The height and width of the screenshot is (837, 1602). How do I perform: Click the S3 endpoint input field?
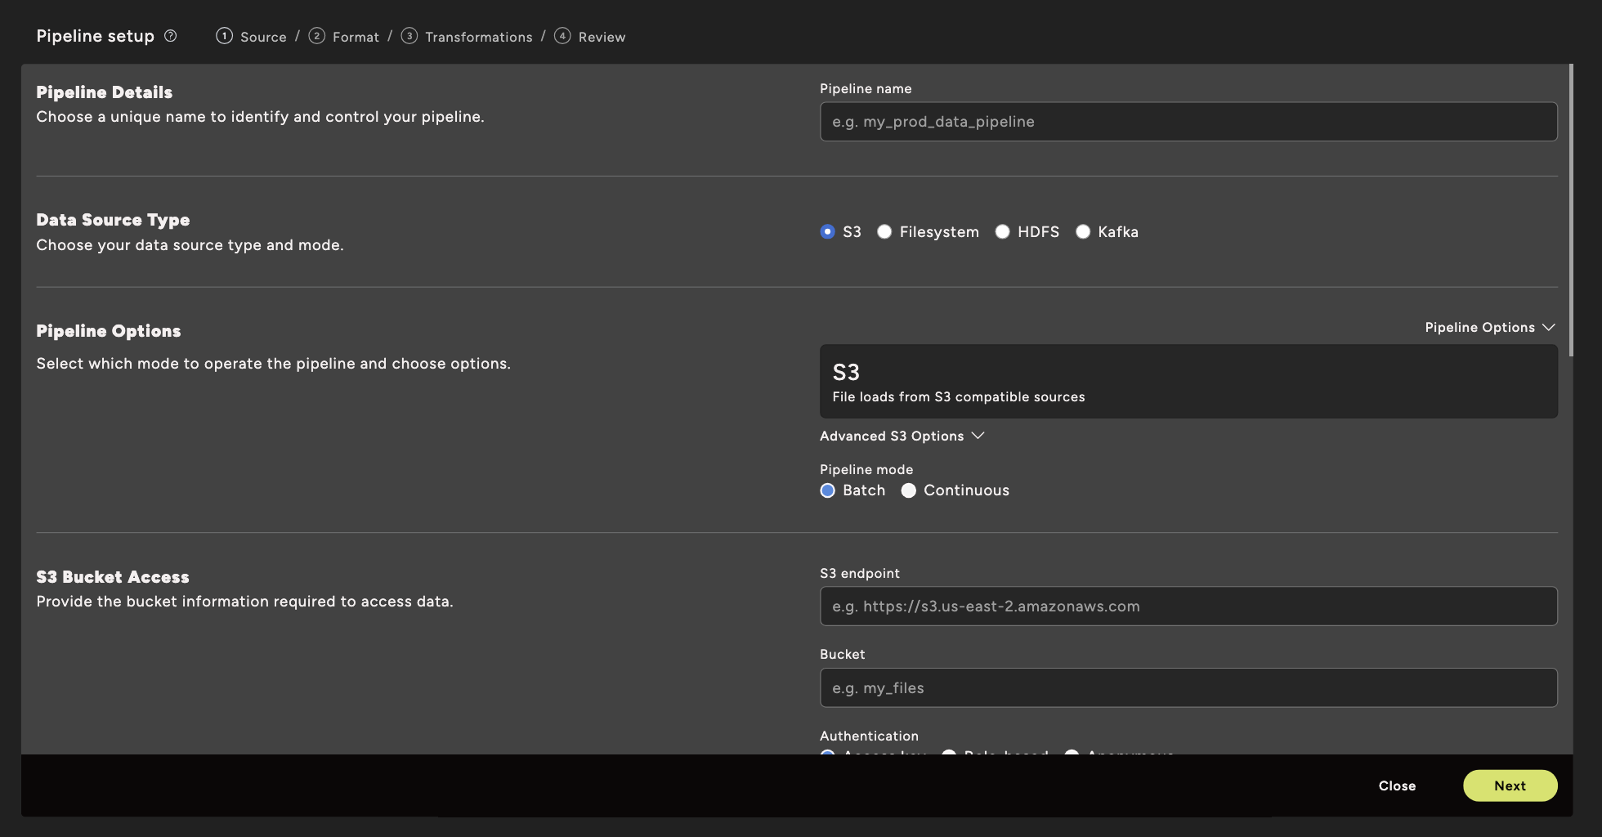point(1188,606)
